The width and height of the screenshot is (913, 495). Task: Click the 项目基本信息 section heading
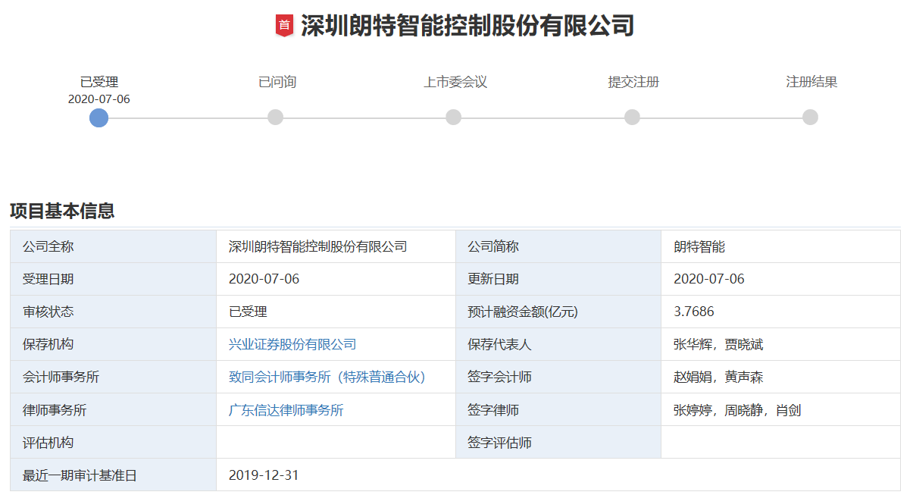tap(62, 211)
